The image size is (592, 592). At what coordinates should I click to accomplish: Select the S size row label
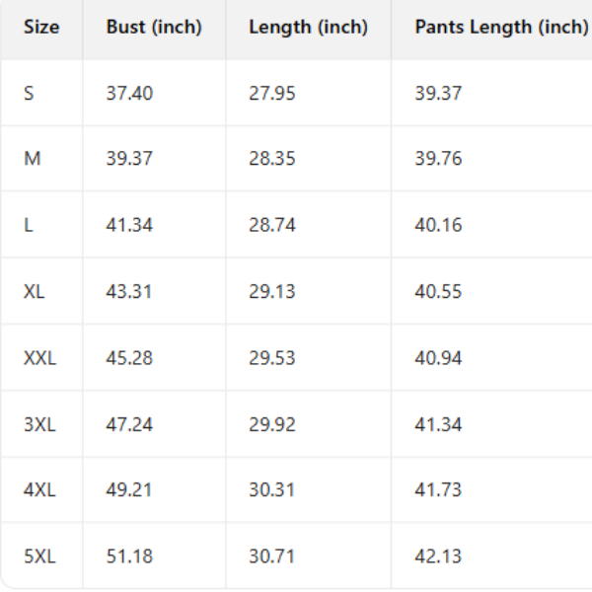pos(29,94)
